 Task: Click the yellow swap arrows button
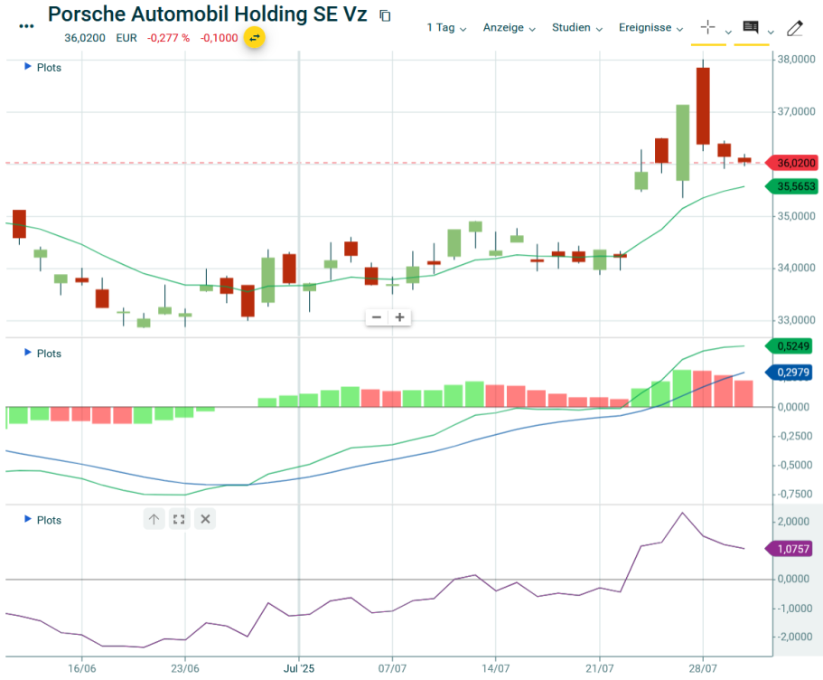[255, 38]
